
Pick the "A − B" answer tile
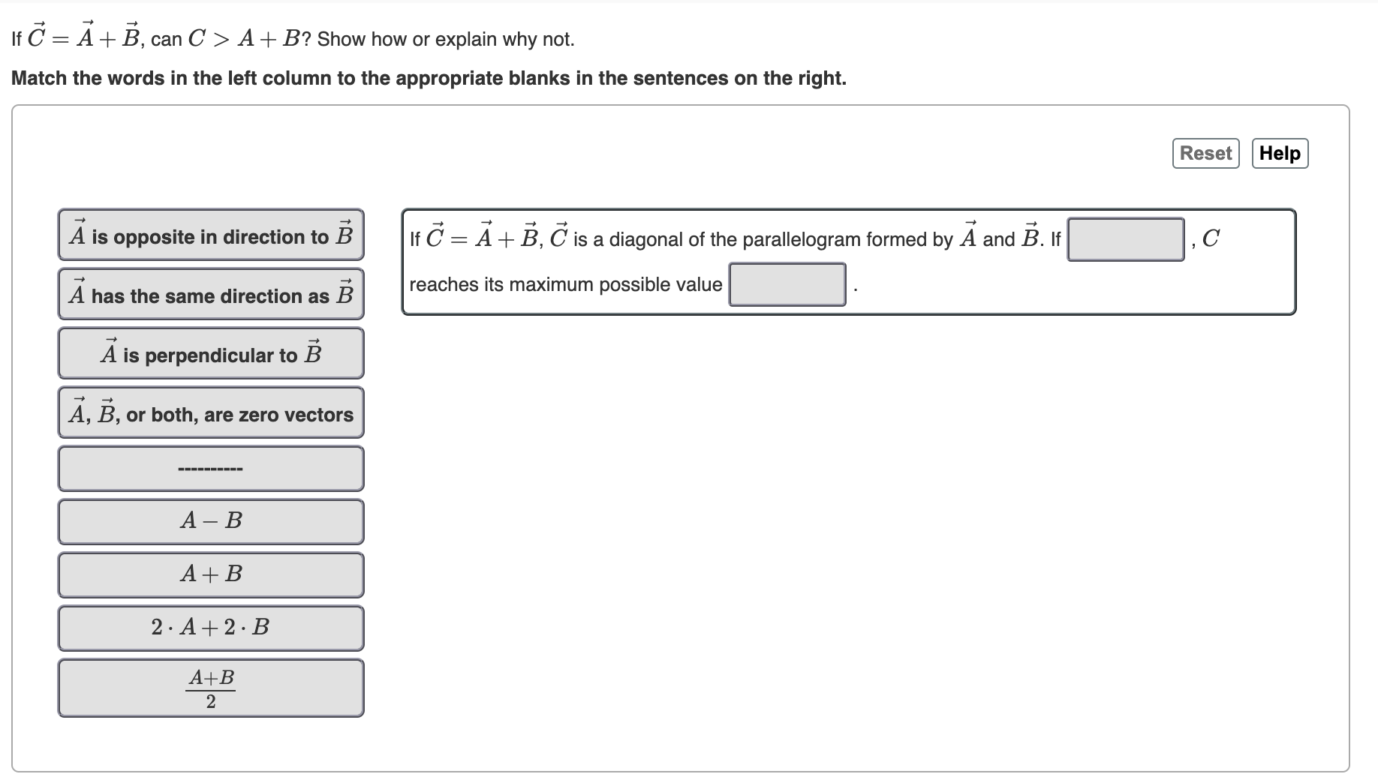point(211,521)
